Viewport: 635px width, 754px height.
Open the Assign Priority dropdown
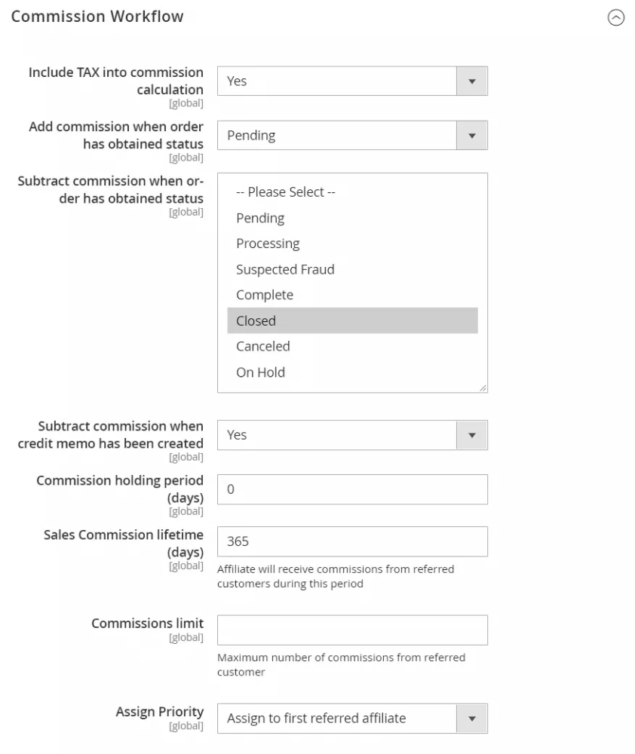(337, 719)
